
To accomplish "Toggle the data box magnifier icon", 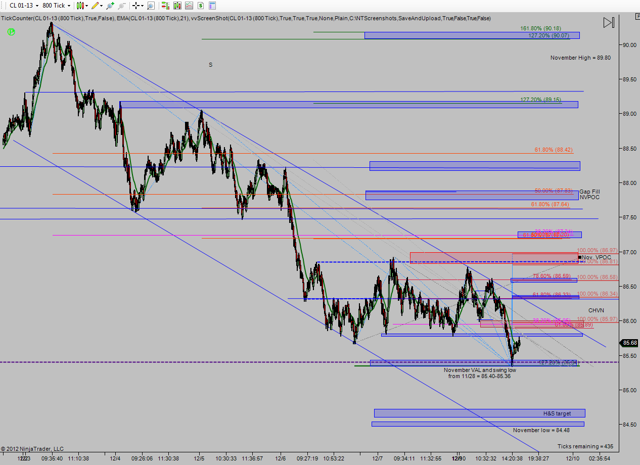I will click(x=151, y=6).
